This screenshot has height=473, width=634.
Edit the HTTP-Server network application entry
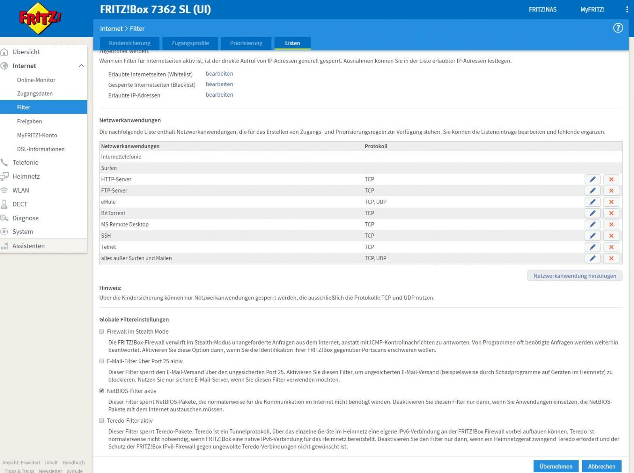(592, 179)
